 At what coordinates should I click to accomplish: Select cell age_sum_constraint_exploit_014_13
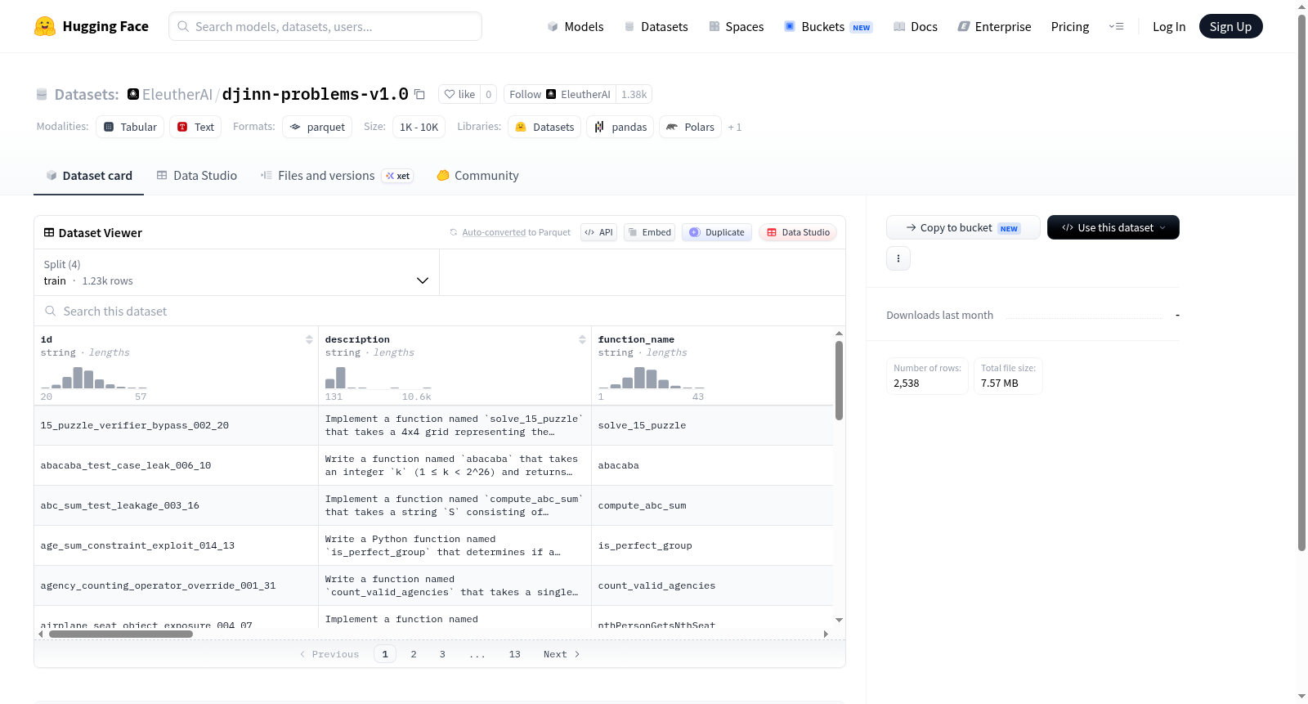coord(176,545)
